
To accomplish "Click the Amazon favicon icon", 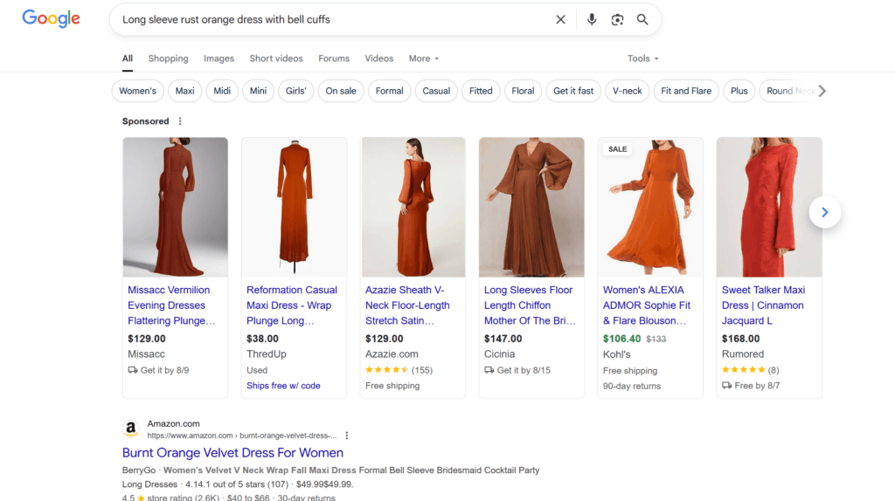I will coord(131,429).
